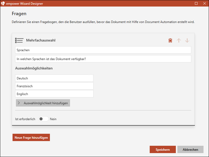Screen dimensions: 209x157
Task: Click the empower app logo in title bar
Action: 3,3
